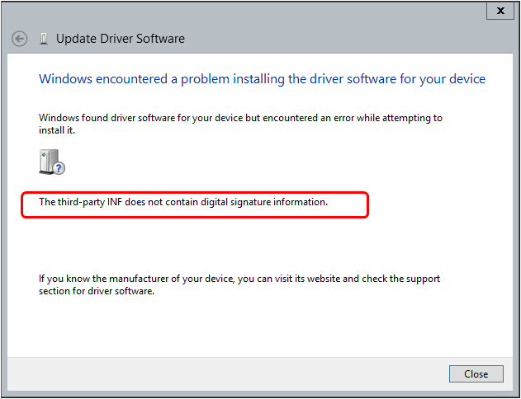Click the Windows found driver software paragraph
521x399 pixels.
point(240,124)
